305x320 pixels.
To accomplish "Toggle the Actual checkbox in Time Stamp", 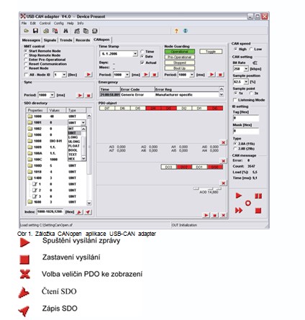I will pyautogui.click(x=142, y=63).
